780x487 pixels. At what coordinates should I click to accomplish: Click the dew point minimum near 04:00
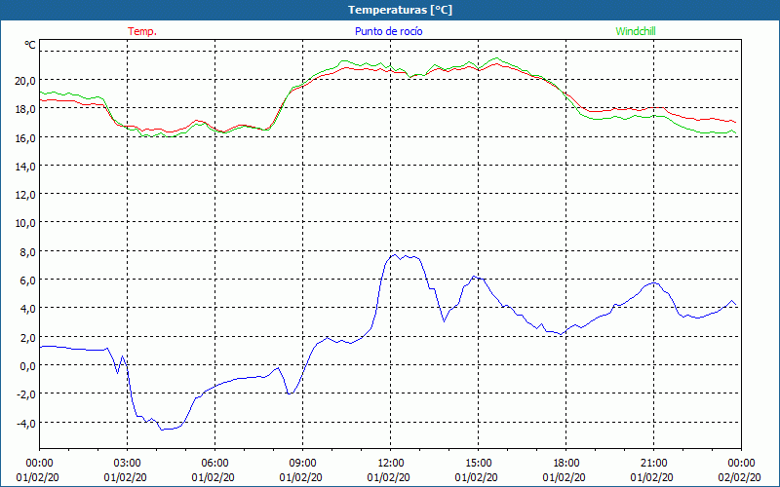[162, 430]
